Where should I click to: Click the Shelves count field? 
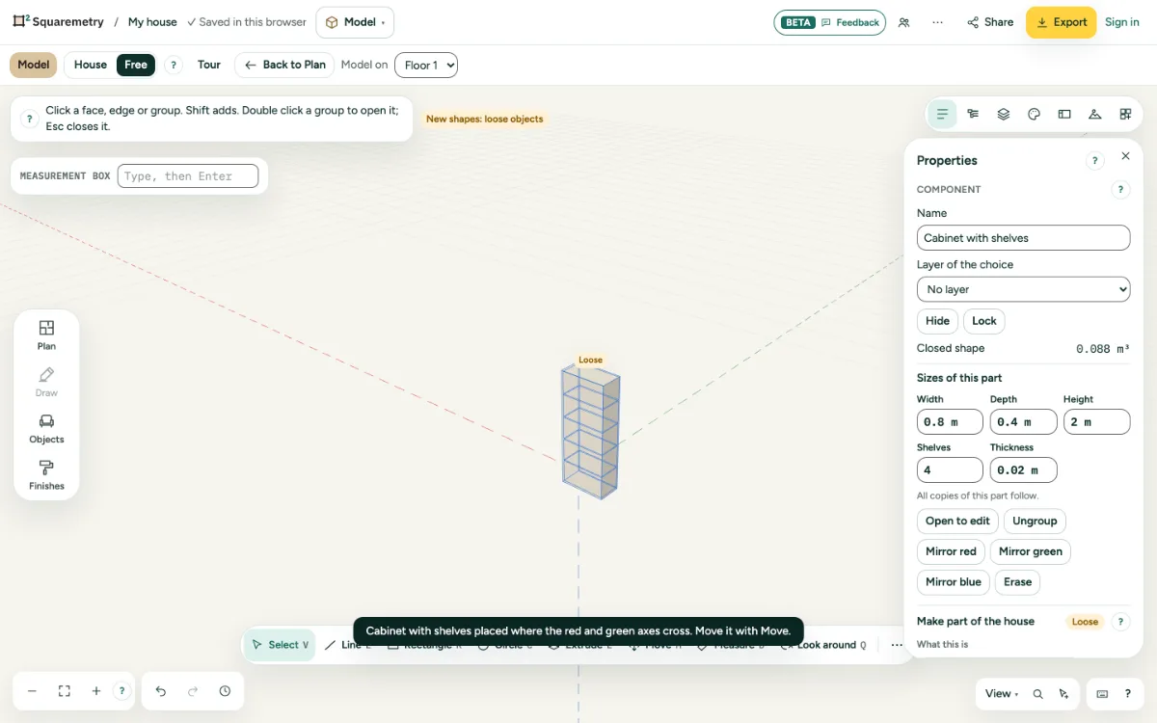point(950,470)
